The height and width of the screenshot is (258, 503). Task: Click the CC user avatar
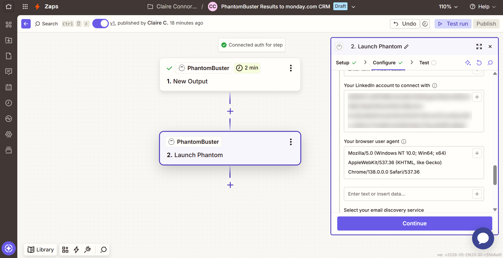click(x=213, y=7)
